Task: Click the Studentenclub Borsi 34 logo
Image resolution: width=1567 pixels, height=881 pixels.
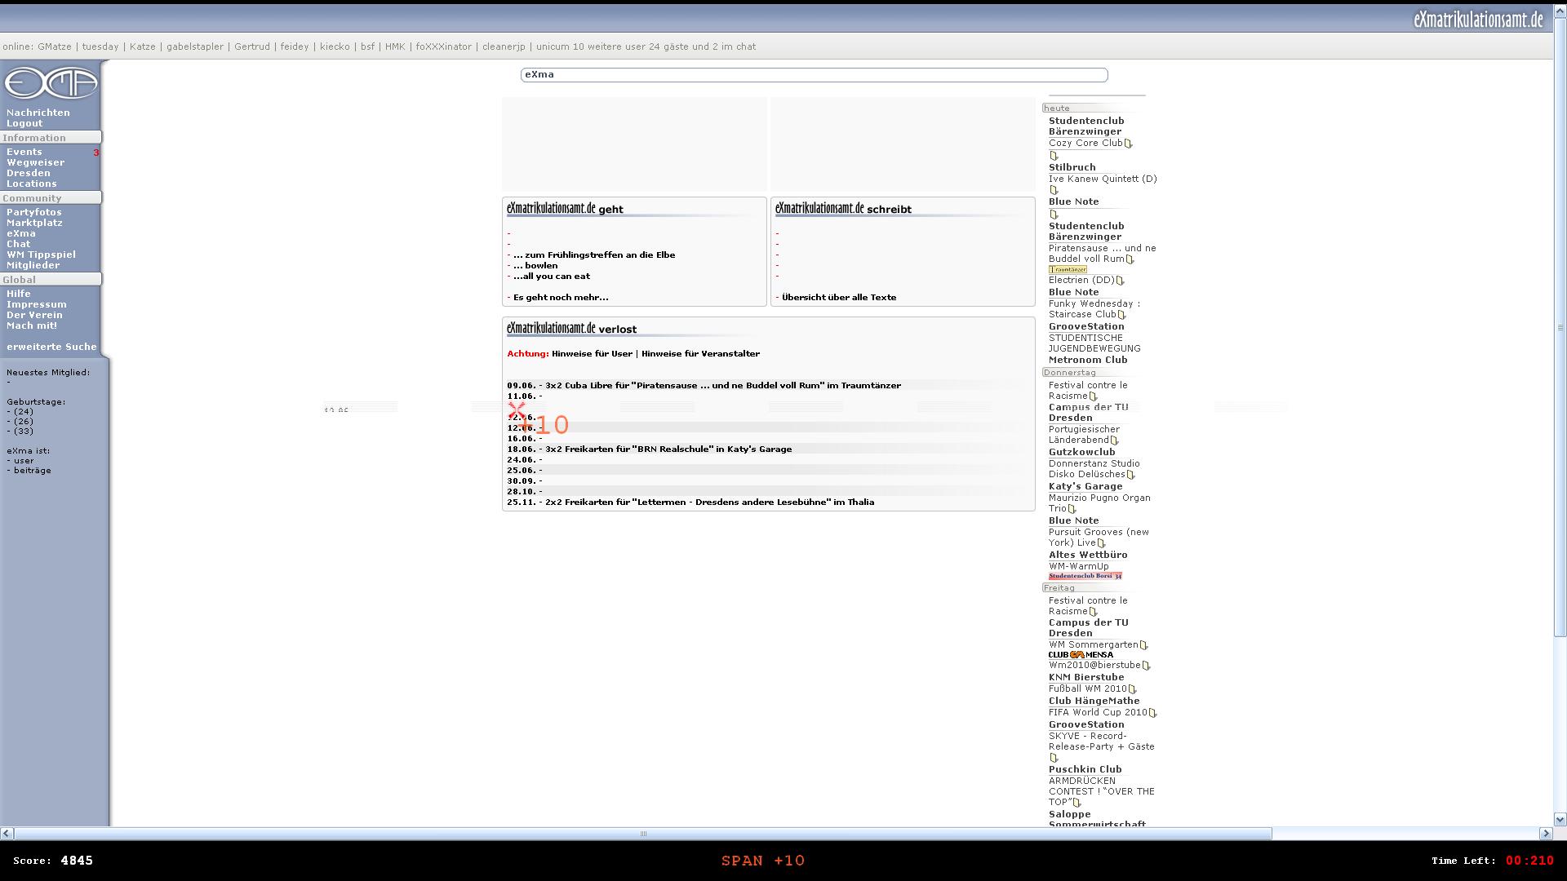Action: [x=1085, y=576]
